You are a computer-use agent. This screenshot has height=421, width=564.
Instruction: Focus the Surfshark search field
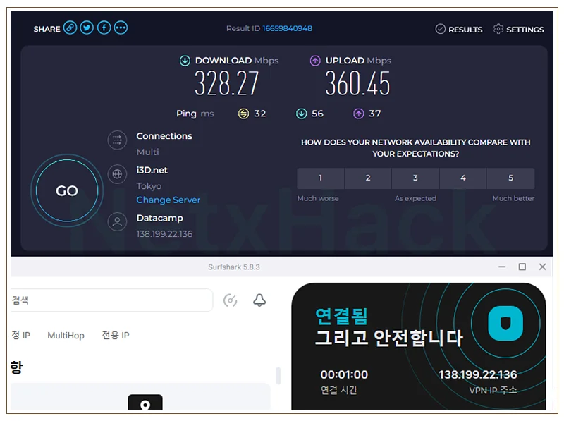111,300
